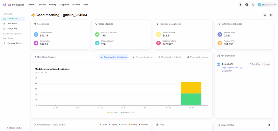This screenshot has width=278, height=131.
Task: Click the Default API avatar icon
Action: [219, 64]
